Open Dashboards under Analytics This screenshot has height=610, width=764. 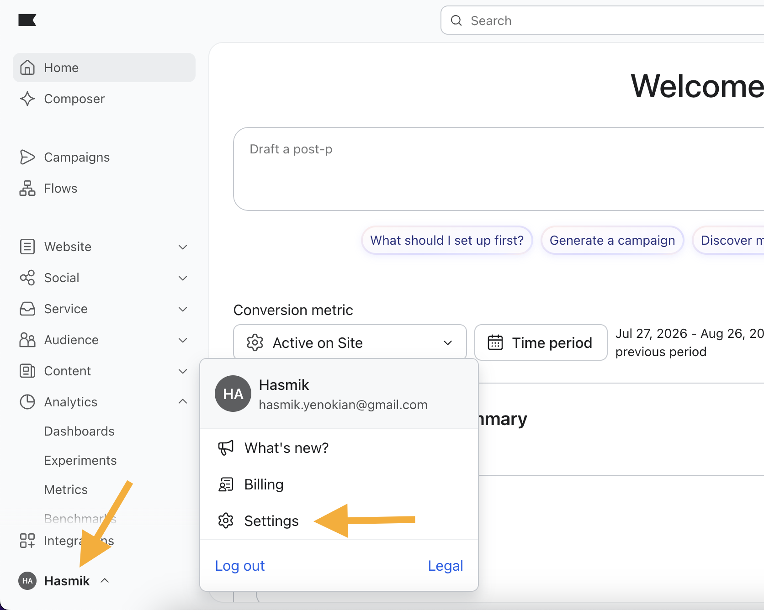click(79, 431)
